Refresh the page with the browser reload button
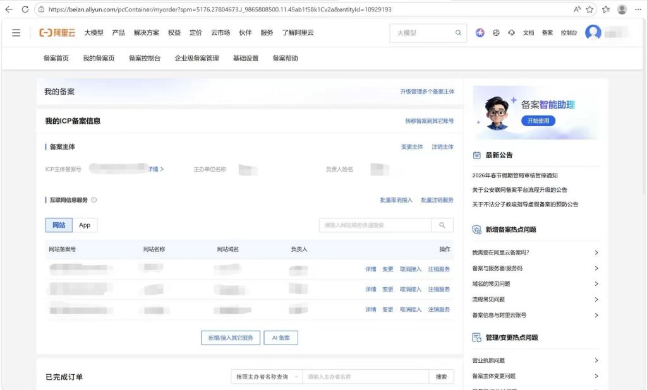The height and width of the screenshot is (390, 647). 25,9
